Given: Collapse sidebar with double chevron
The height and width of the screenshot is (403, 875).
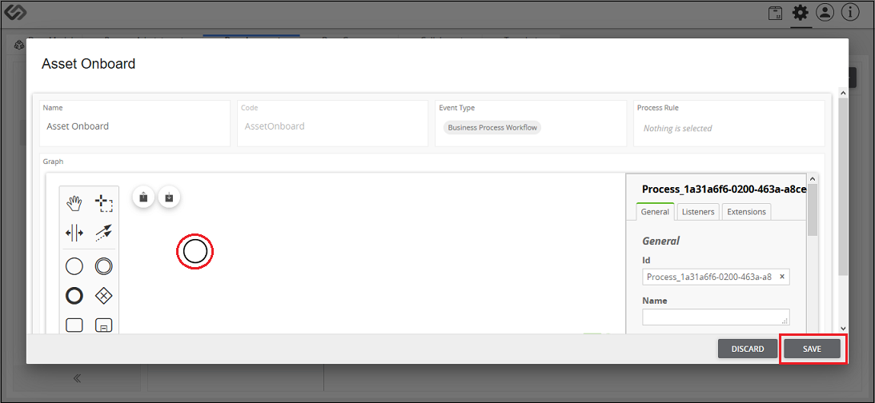Looking at the screenshot, I should (x=77, y=378).
